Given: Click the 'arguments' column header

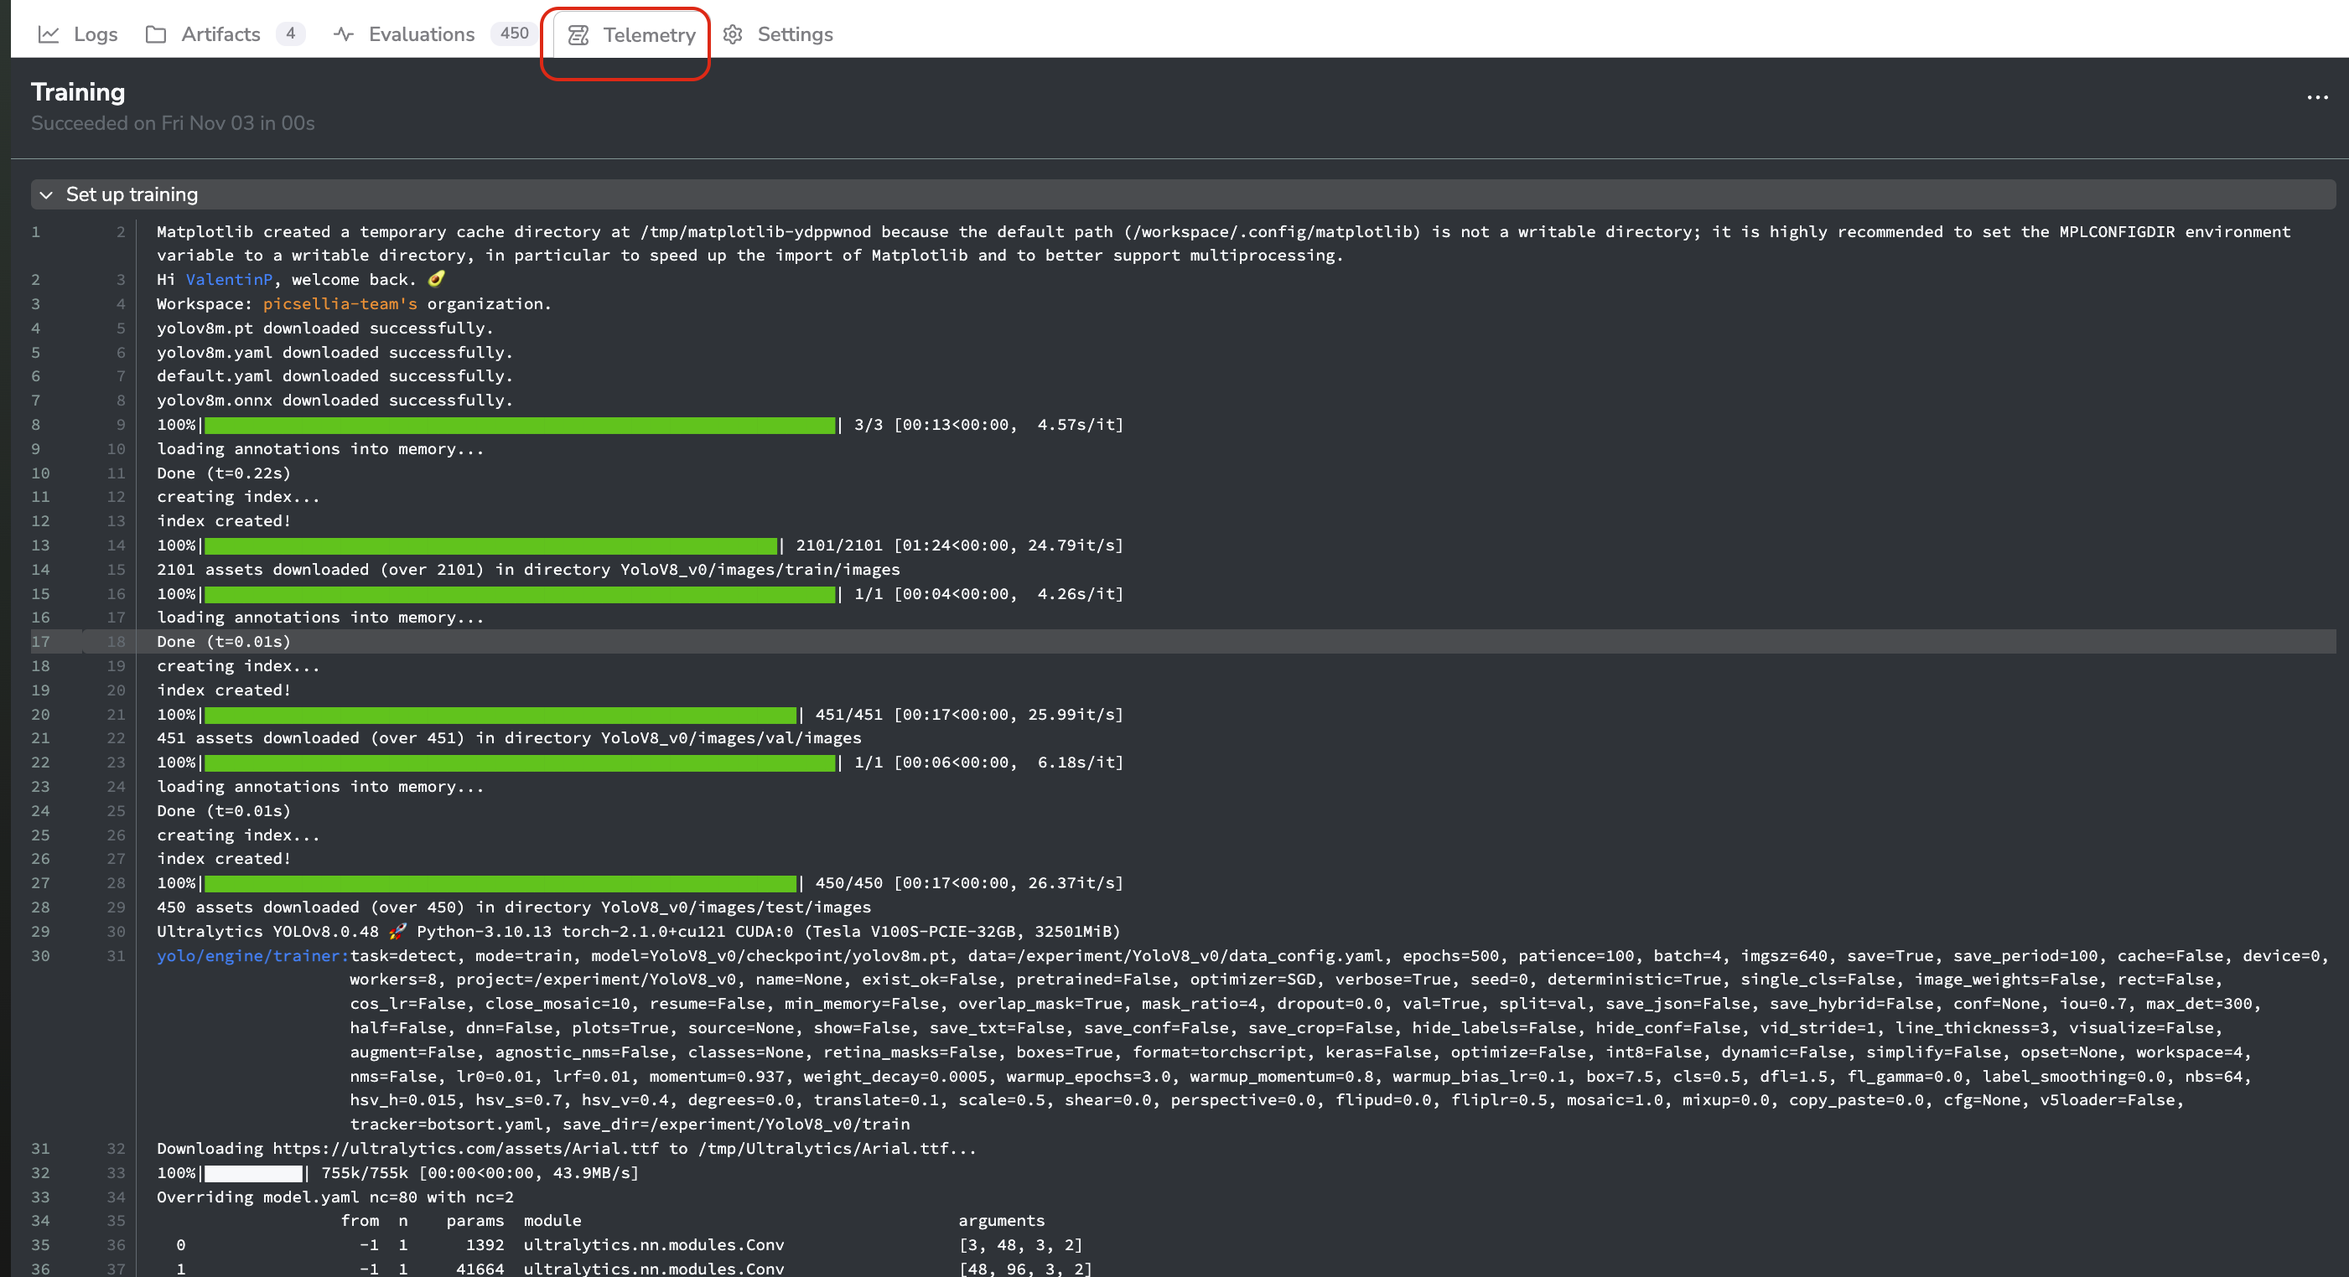Looking at the screenshot, I should 1001,1222.
